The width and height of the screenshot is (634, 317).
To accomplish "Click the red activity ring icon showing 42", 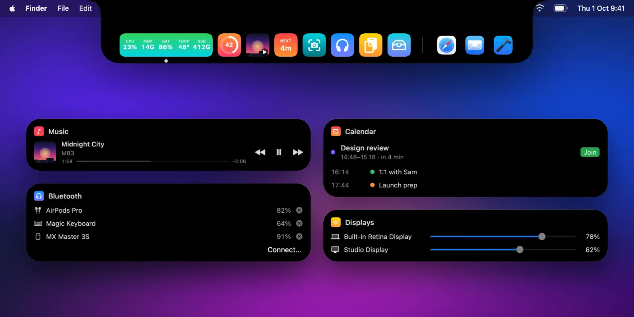I will tap(229, 45).
